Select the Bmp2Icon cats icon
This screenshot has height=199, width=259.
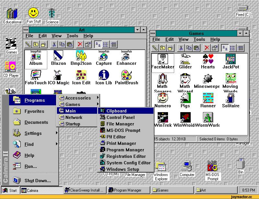click(81, 58)
